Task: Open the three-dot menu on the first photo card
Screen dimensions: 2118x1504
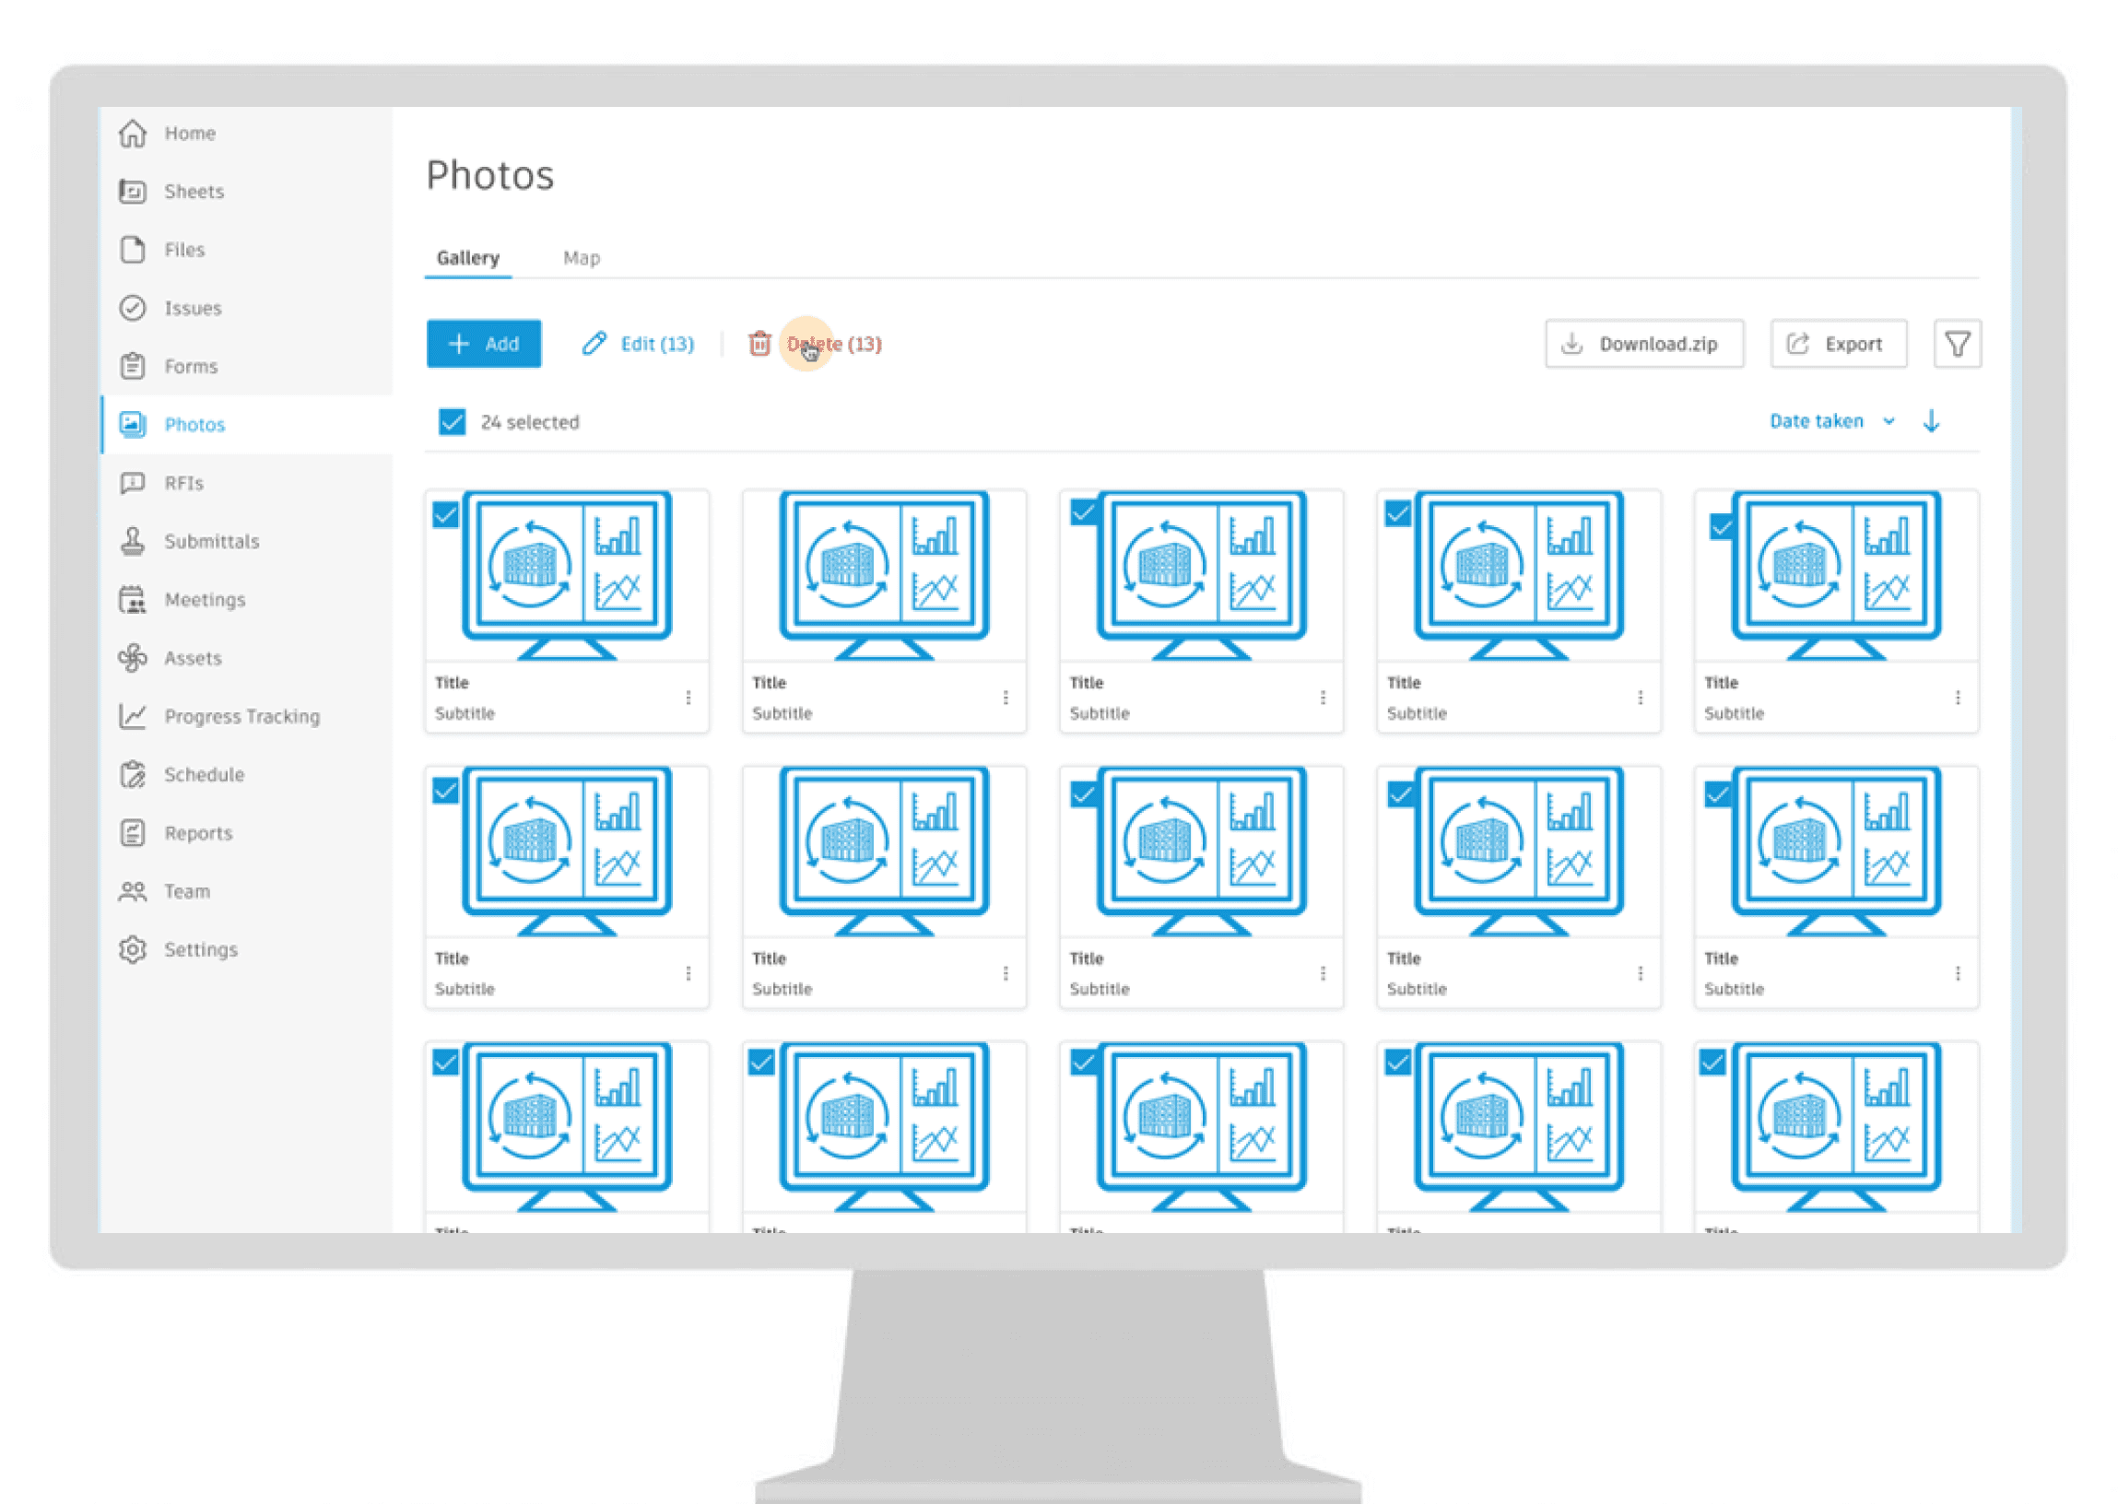Action: click(688, 698)
